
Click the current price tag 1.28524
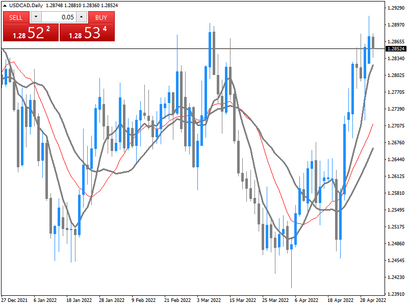[396, 49]
